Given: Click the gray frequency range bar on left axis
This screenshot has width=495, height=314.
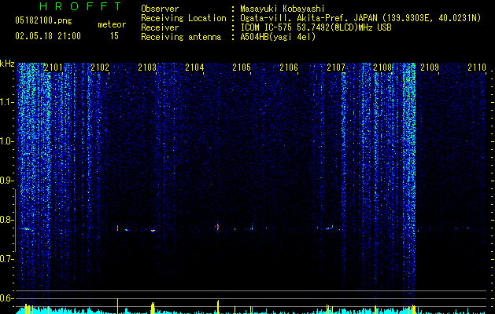Looking at the screenshot, I should (x=15, y=221).
